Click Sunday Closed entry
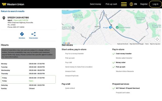The width and height of the screenshot is (162, 101). [x=32, y=88]
